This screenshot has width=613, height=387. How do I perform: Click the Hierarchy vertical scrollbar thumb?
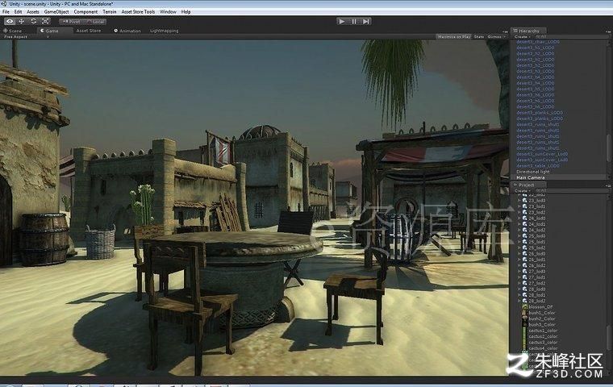(x=608, y=148)
